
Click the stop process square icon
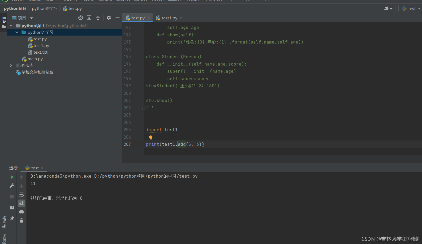point(12,197)
